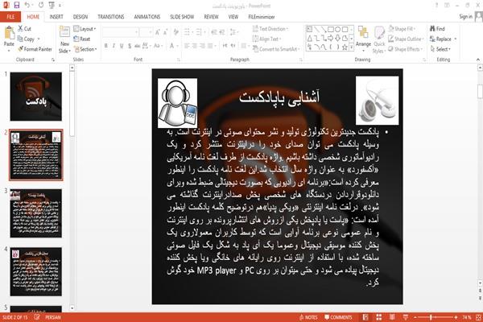Switch to the ANIMATIONS tab
483x322 pixels.
(147, 17)
